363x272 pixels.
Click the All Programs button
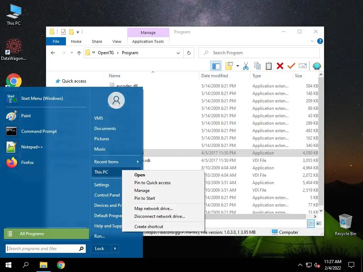(46, 234)
